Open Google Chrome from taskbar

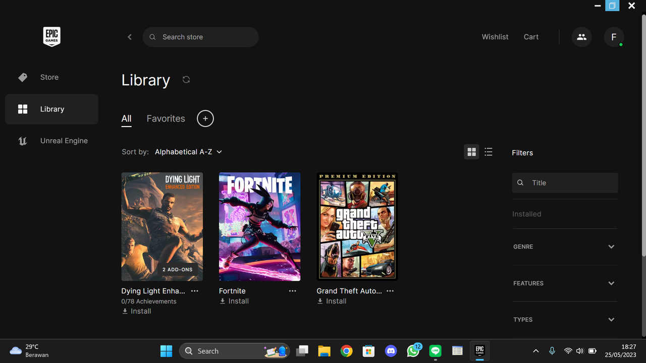[346, 351]
